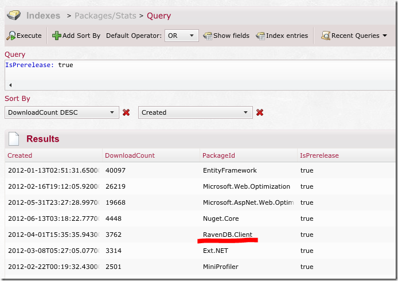Select the Nuget.Core package cell

221,218
